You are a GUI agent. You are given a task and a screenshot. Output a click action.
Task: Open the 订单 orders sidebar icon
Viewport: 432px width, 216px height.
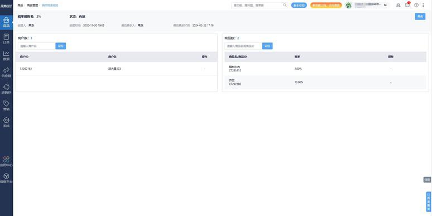point(6,39)
